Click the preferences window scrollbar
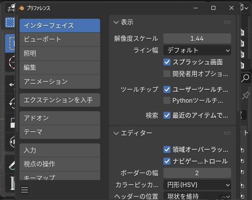252x200 pixels. click(x=238, y=63)
